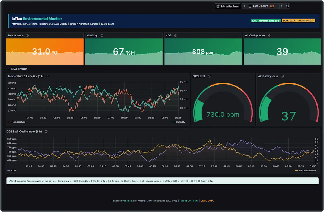Image resolution: width=324 pixels, height=212 pixels.
Task: Click the 600 ppm axis label
Action: pyautogui.click(x=12, y=160)
